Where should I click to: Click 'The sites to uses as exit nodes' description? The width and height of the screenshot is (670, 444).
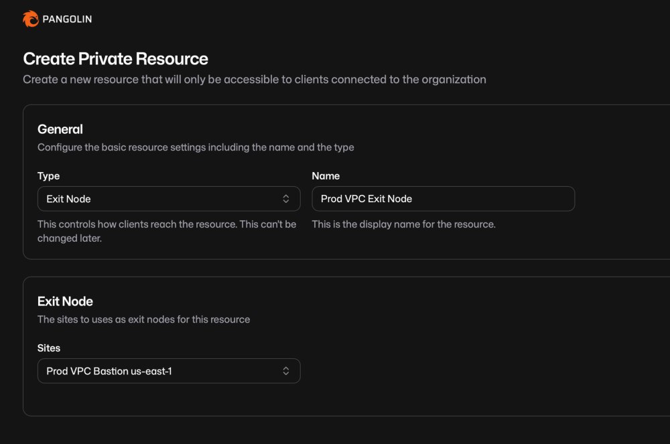tap(143, 319)
